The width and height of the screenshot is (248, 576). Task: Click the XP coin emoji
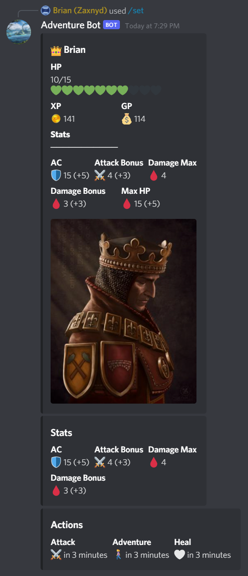click(56, 119)
